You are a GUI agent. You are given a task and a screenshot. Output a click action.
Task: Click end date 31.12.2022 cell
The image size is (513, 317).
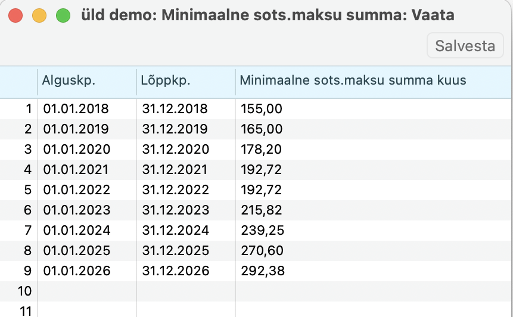coord(175,190)
